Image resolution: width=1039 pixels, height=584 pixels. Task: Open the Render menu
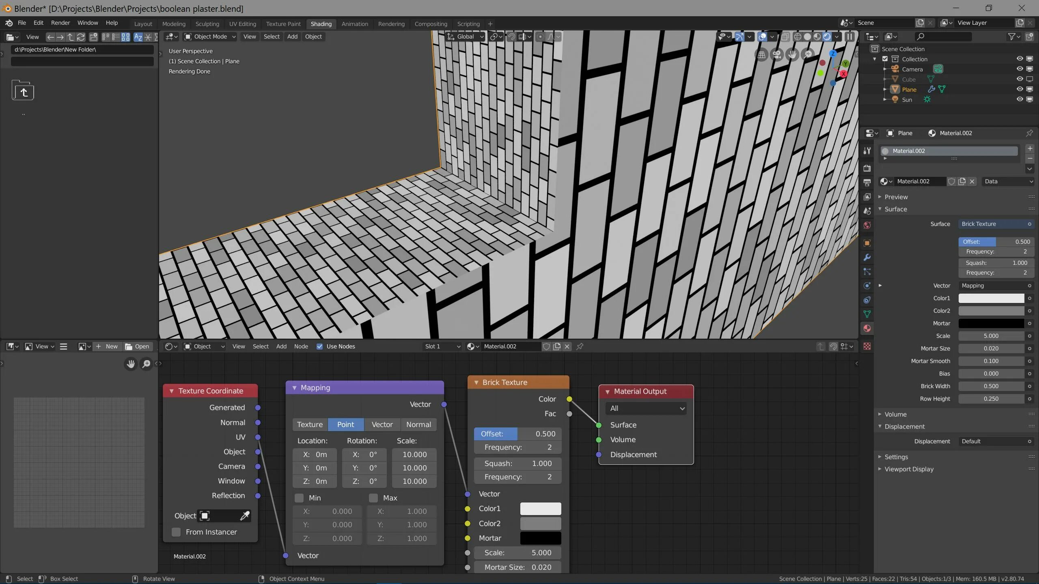coord(60,23)
